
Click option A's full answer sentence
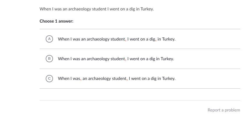(116, 39)
